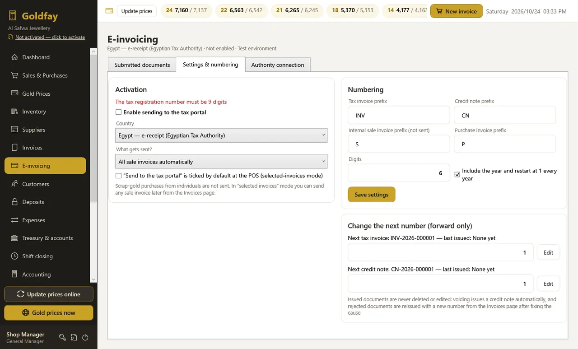This screenshot has width=578, height=349.
Task: Select the Settings & numbering tab
Action: [210, 64]
